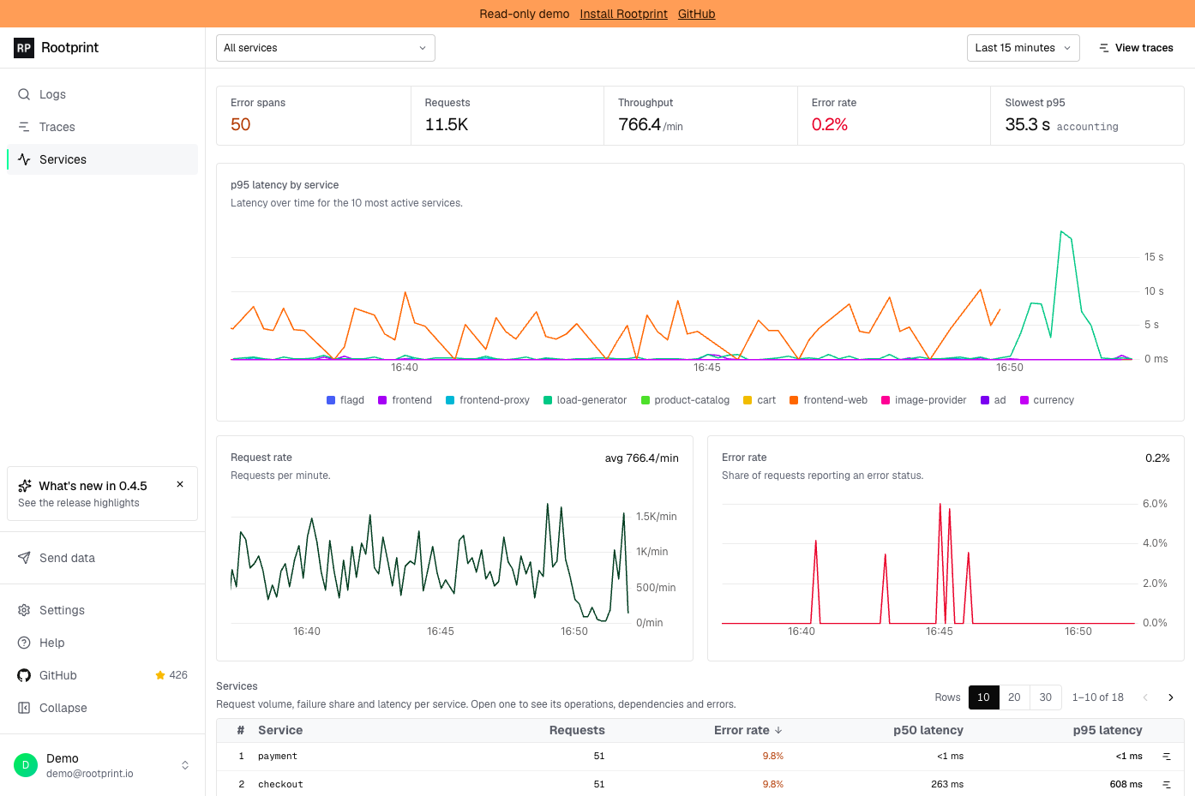This screenshot has width=1195, height=796.
Task: Click the GitHub octocat icon in sidebar
Action: click(24, 675)
